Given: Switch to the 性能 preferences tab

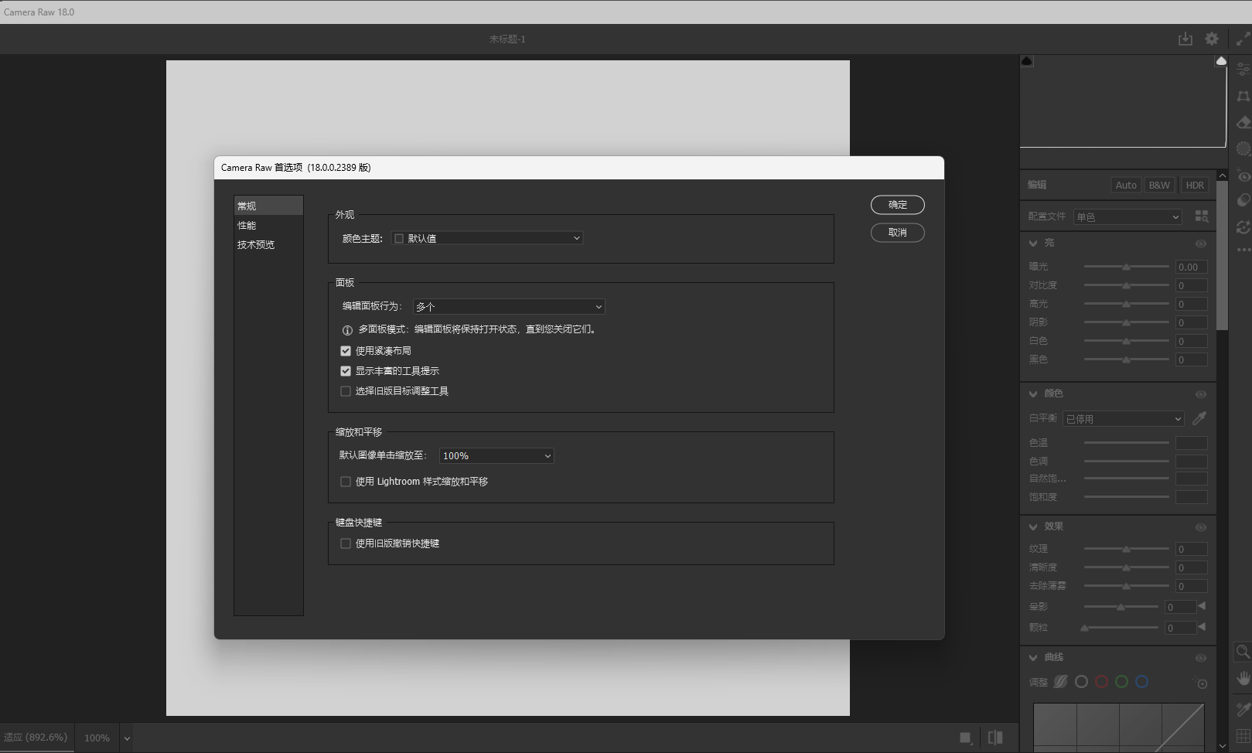Looking at the screenshot, I should [x=247, y=226].
